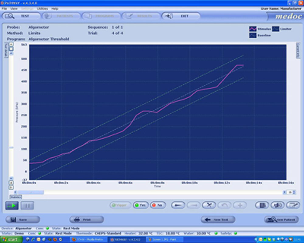Screen dimensions: 304x243
Task: Click the notes/edit pencil icon button
Action: [x=293, y=205]
